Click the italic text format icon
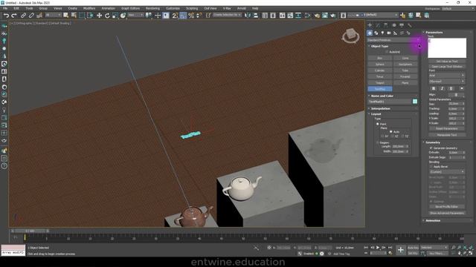Image resolution: width=476 pixels, height=267 pixels. [x=442, y=88]
